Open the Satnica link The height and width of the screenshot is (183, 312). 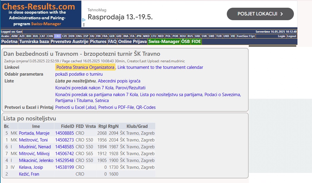point(102,101)
